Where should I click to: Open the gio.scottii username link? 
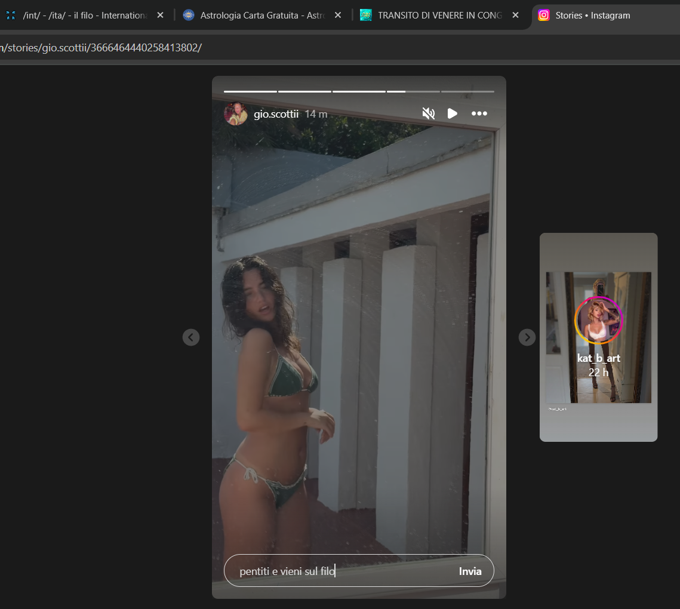click(x=276, y=114)
